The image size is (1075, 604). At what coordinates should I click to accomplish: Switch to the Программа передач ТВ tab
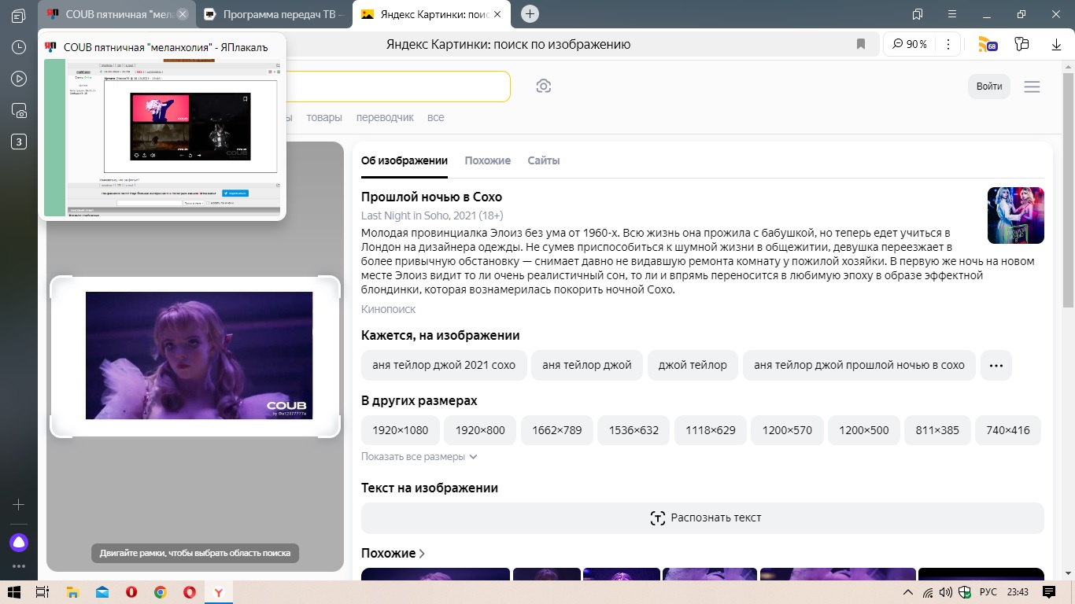(x=273, y=14)
